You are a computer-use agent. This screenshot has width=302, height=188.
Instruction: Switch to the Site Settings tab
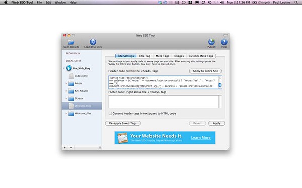(x=126, y=56)
